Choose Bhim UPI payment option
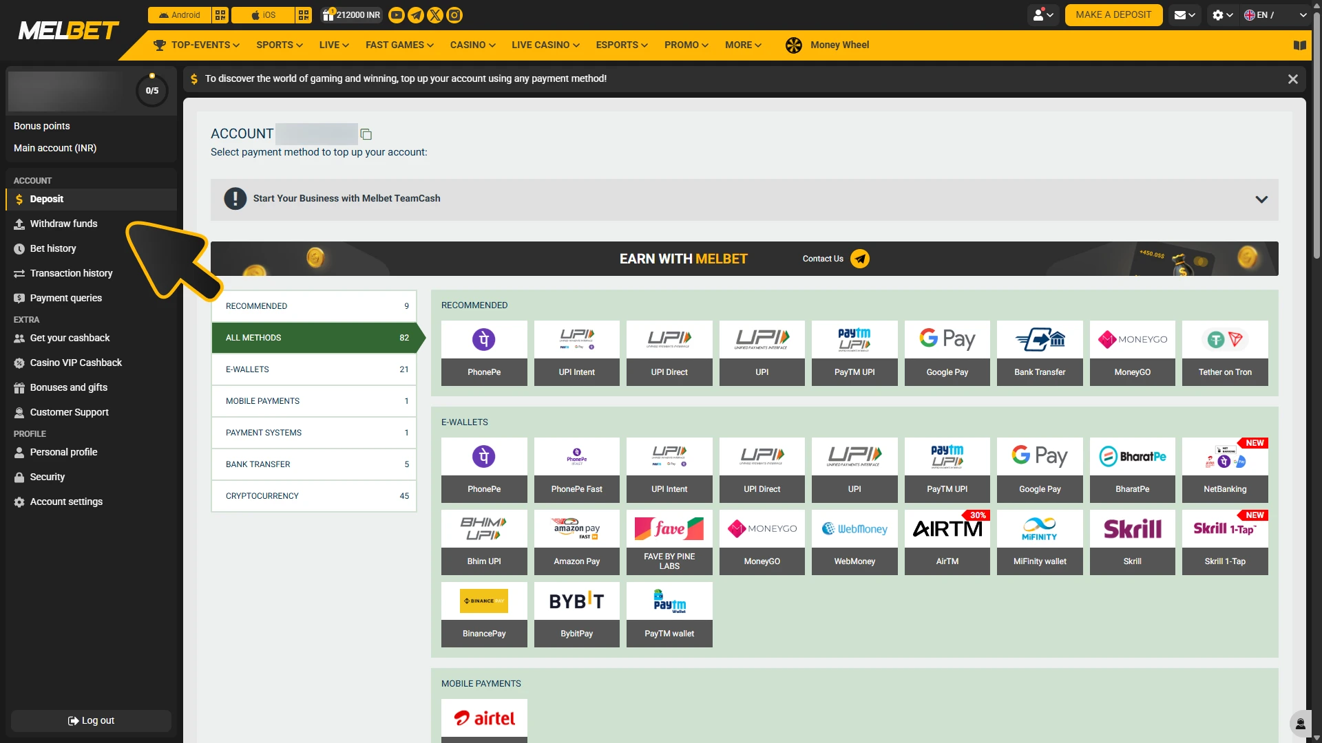The height and width of the screenshot is (743, 1322). [484, 542]
